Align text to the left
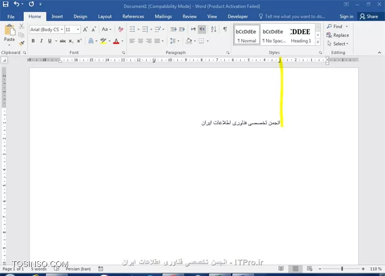The image size is (385, 276). (x=132, y=41)
